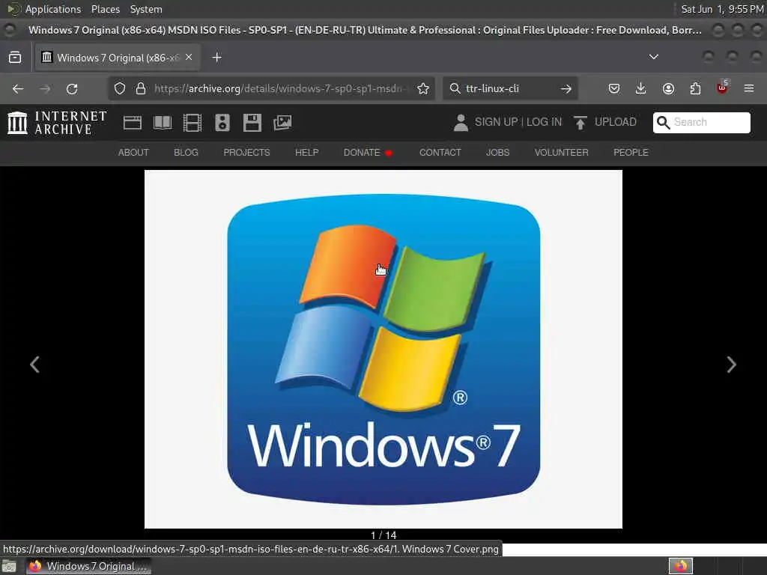767x575 pixels.
Task: Expand the list all tabs chevron
Action: [653, 57]
